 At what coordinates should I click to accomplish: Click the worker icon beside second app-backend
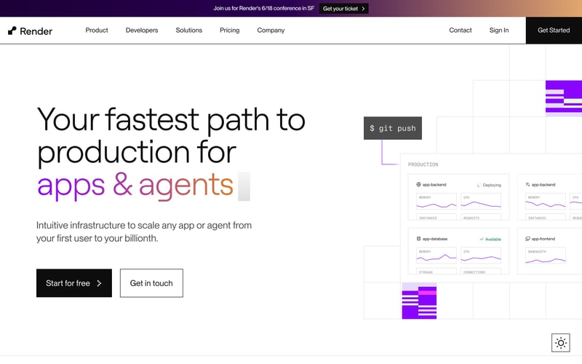(x=527, y=185)
